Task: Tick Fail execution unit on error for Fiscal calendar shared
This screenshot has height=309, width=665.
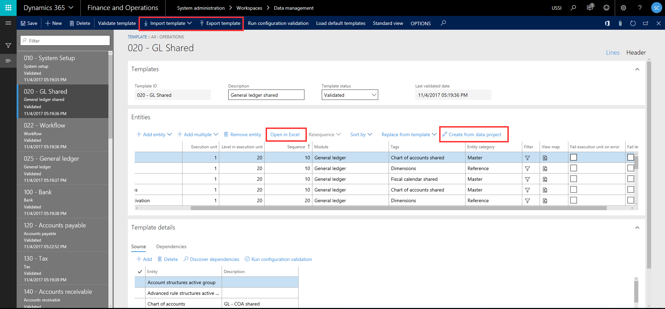Action: [574, 179]
